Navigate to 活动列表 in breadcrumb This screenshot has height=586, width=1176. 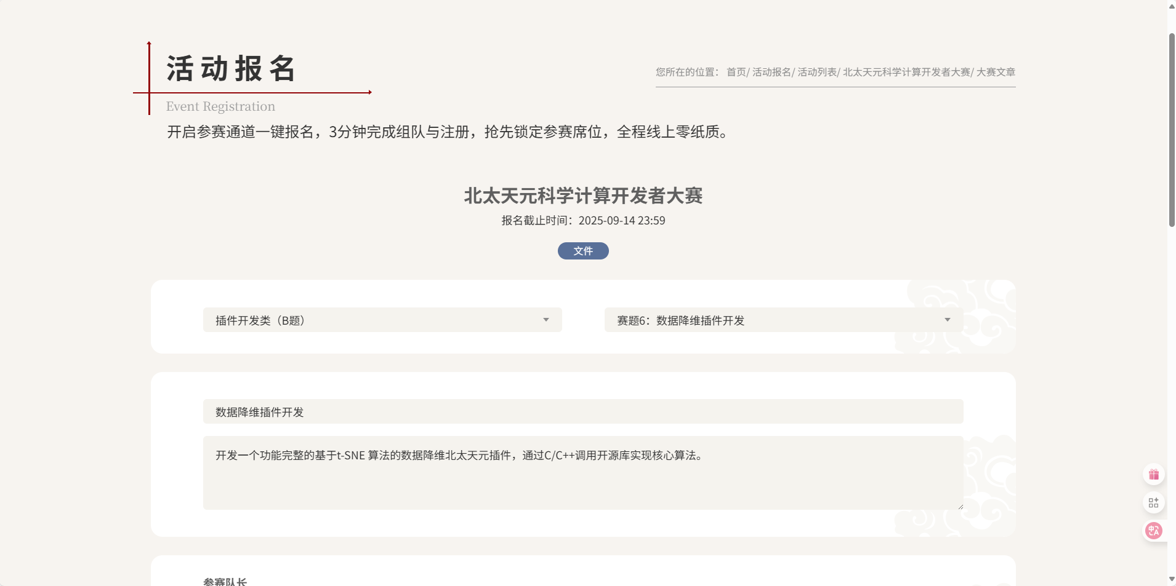point(816,72)
